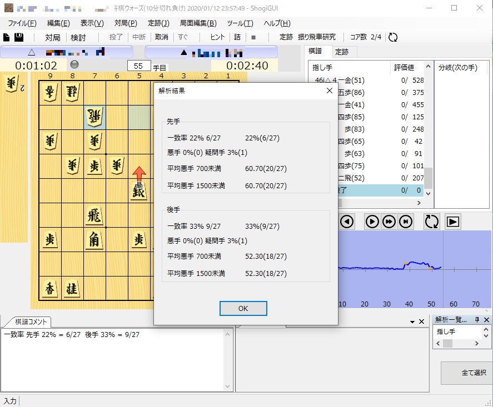
Task: Click the move list scroll-down arrow
Action: (x=428, y=193)
